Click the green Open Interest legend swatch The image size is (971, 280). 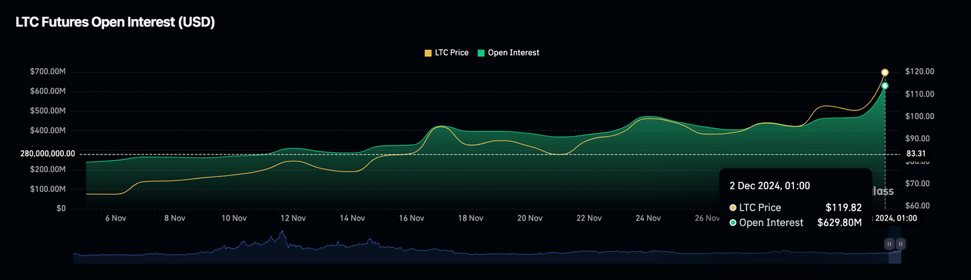point(480,53)
